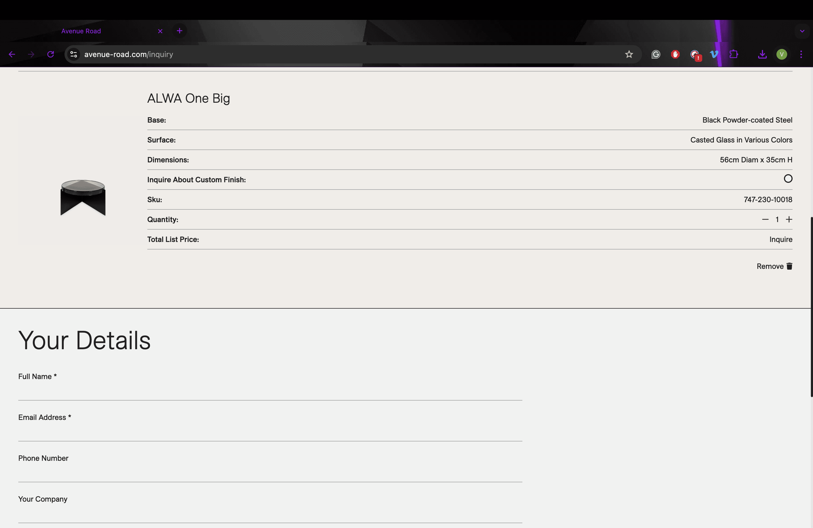Screen dimensions: 813x528
Task: View site information icon in address bar
Action: point(73,54)
